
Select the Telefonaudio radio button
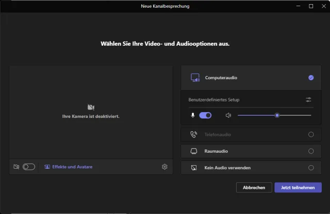click(x=311, y=135)
